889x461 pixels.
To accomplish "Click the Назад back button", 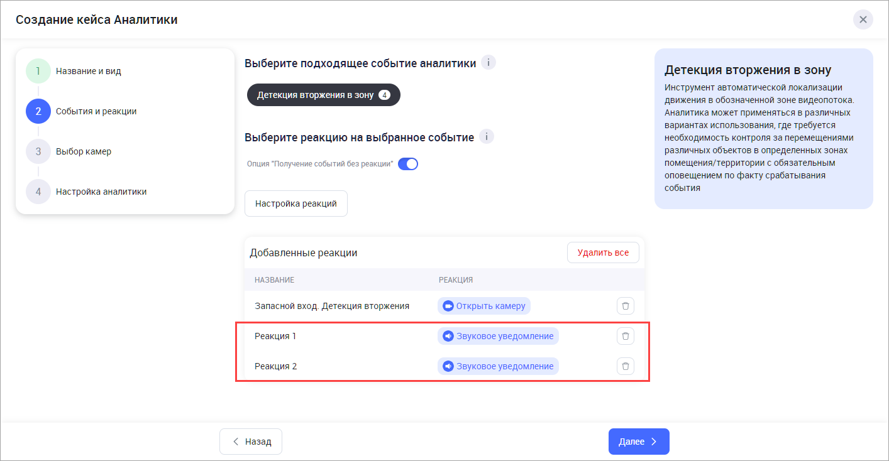I will [x=251, y=442].
